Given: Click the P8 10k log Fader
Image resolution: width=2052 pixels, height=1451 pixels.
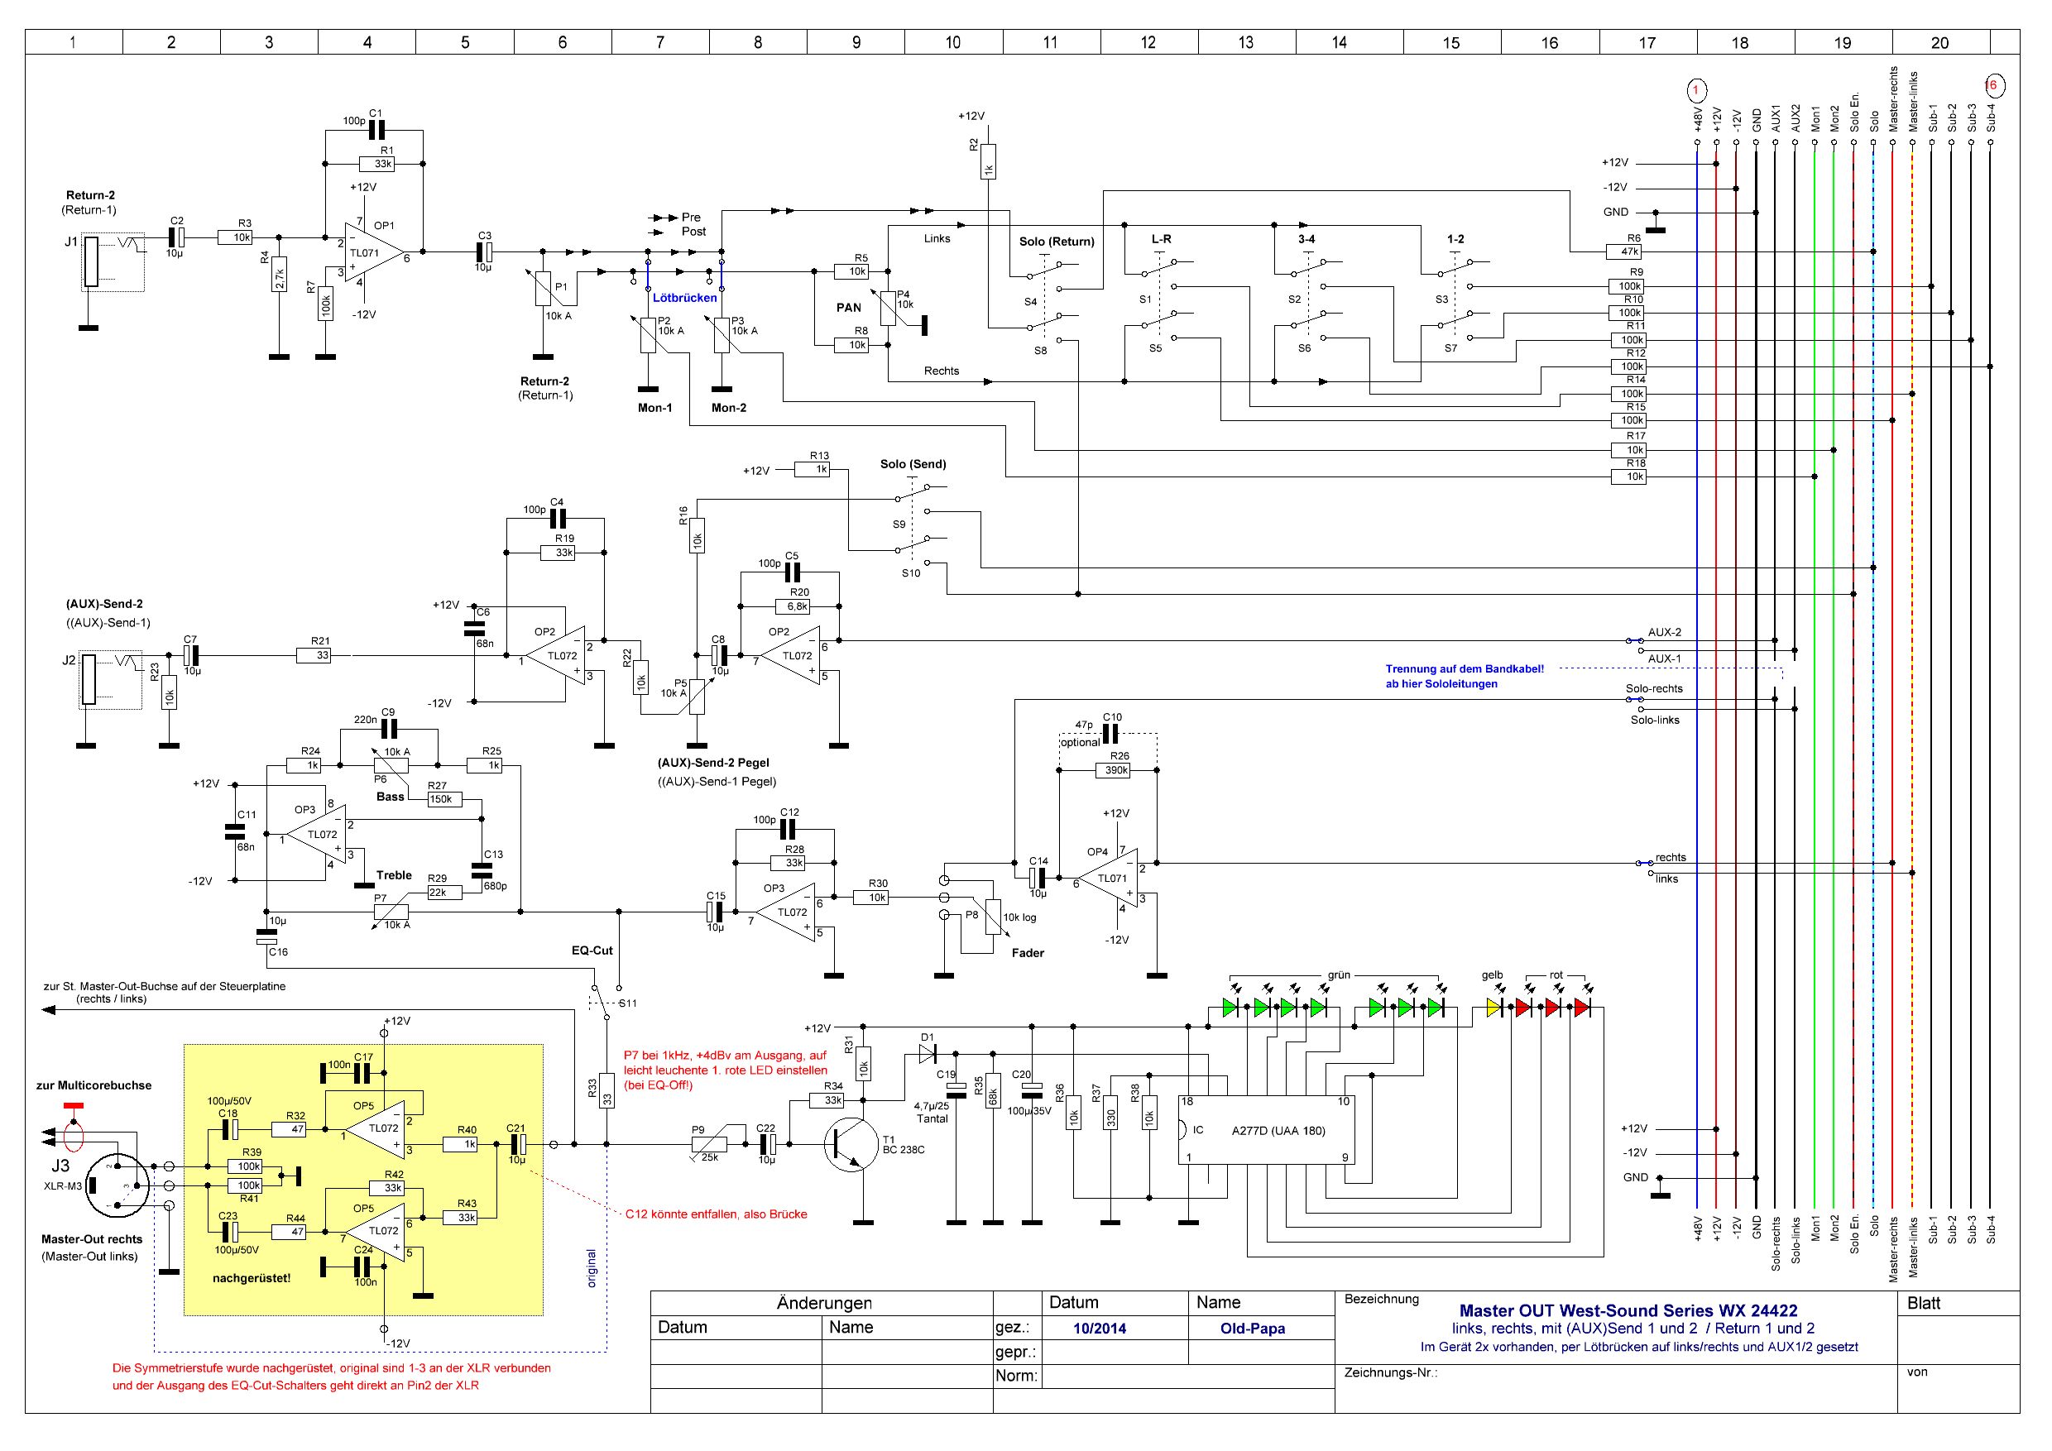Looking at the screenshot, I should coord(992,917).
